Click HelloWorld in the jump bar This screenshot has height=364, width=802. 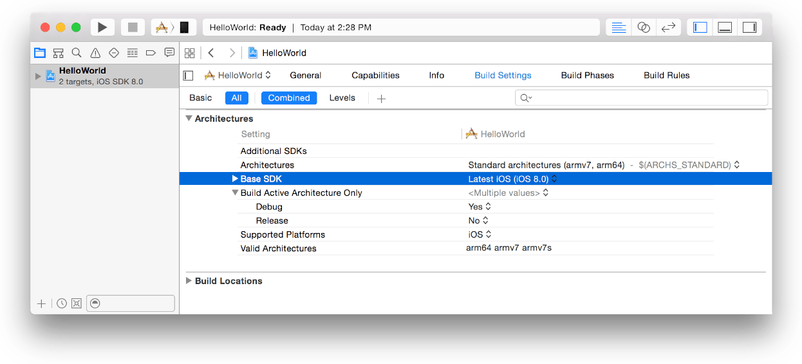click(277, 53)
